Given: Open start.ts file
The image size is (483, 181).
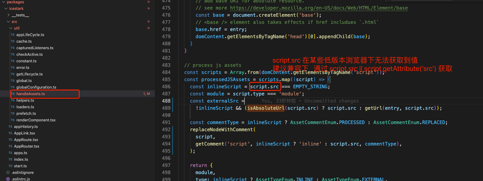Looking at the screenshot, I should click(21, 166).
